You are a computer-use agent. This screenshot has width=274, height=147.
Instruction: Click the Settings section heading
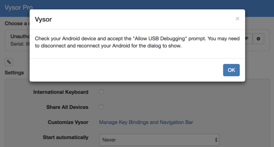point(14,73)
